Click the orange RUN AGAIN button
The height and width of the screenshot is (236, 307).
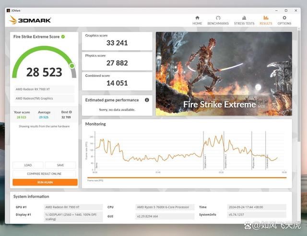[45, 182]
